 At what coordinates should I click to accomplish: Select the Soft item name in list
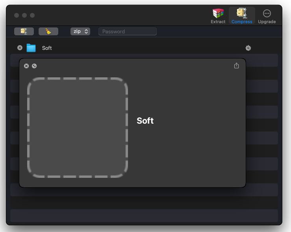pyautogui.click(x=47, y=48)
